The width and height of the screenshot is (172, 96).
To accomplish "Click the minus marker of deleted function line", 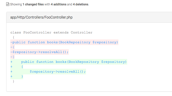I will click(x=11, y=42).
